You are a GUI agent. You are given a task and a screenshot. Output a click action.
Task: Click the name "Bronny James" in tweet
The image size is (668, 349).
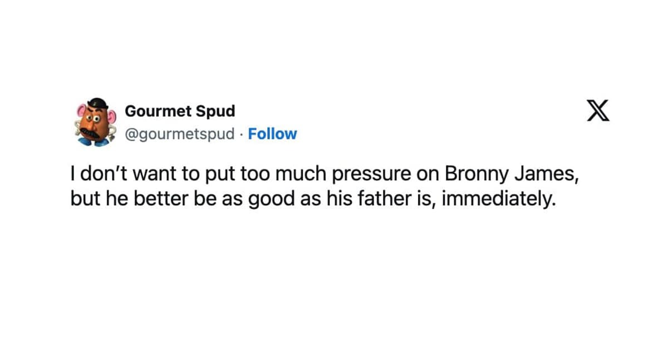(x=505, y=174)
